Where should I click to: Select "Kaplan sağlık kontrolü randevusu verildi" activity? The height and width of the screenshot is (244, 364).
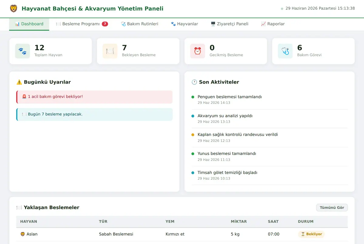coord(270,137)
